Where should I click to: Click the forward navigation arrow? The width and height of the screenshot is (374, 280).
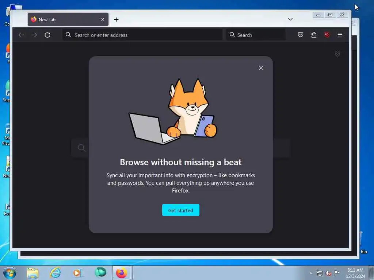[34, 35]
